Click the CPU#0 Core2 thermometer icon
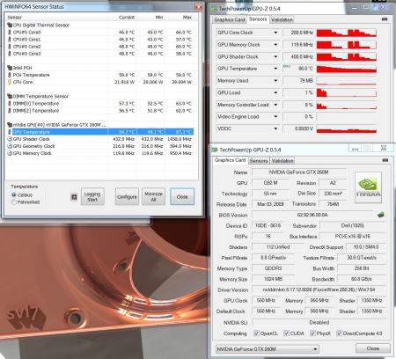The width and height of the screenshot is (396, 359). point(10,47)
